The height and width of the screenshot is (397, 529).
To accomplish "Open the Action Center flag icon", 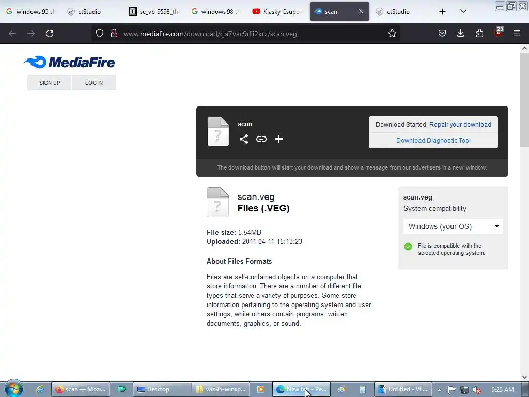I will point(452,390).
